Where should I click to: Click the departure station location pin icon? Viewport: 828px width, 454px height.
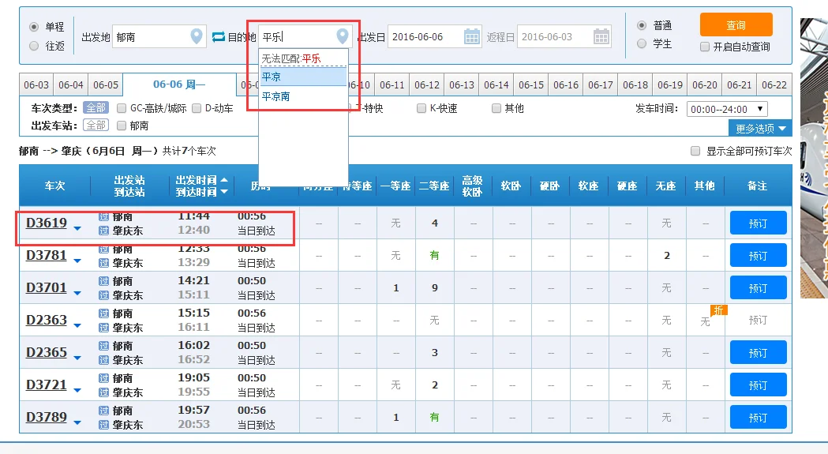click(196, 36)
